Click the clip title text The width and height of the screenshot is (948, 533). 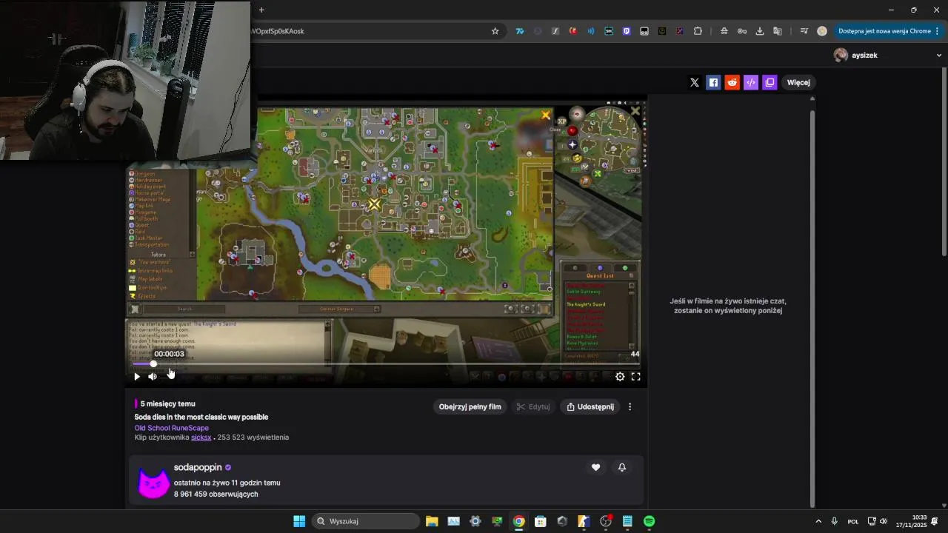(201, 418)
